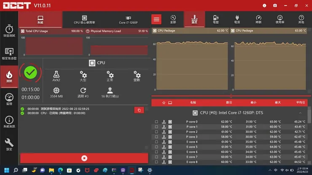Switch to the System tab
The image size is (312, 175).
click(40, 20)
